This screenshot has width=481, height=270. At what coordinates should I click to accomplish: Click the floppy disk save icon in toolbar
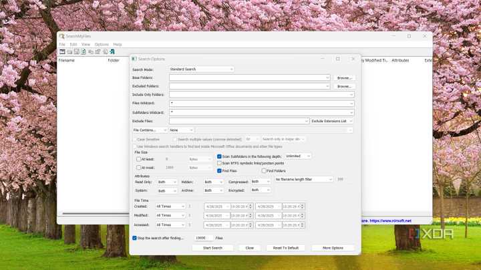click(76, 51)
